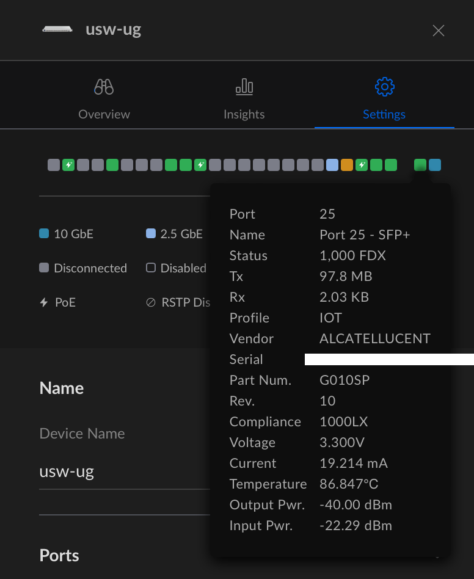Click the Name section heading

[x=62, y=388]
